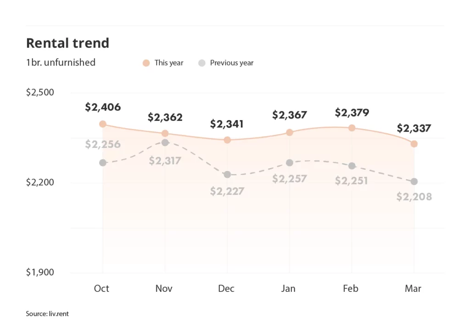Screen dimensions: 470x329
Task: Click the Jan previous-year gray point
Action: pyautogui.click(x=289, y=163)
